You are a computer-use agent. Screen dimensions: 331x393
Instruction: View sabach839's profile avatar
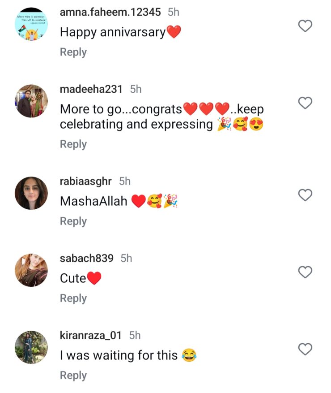point(31,270)
